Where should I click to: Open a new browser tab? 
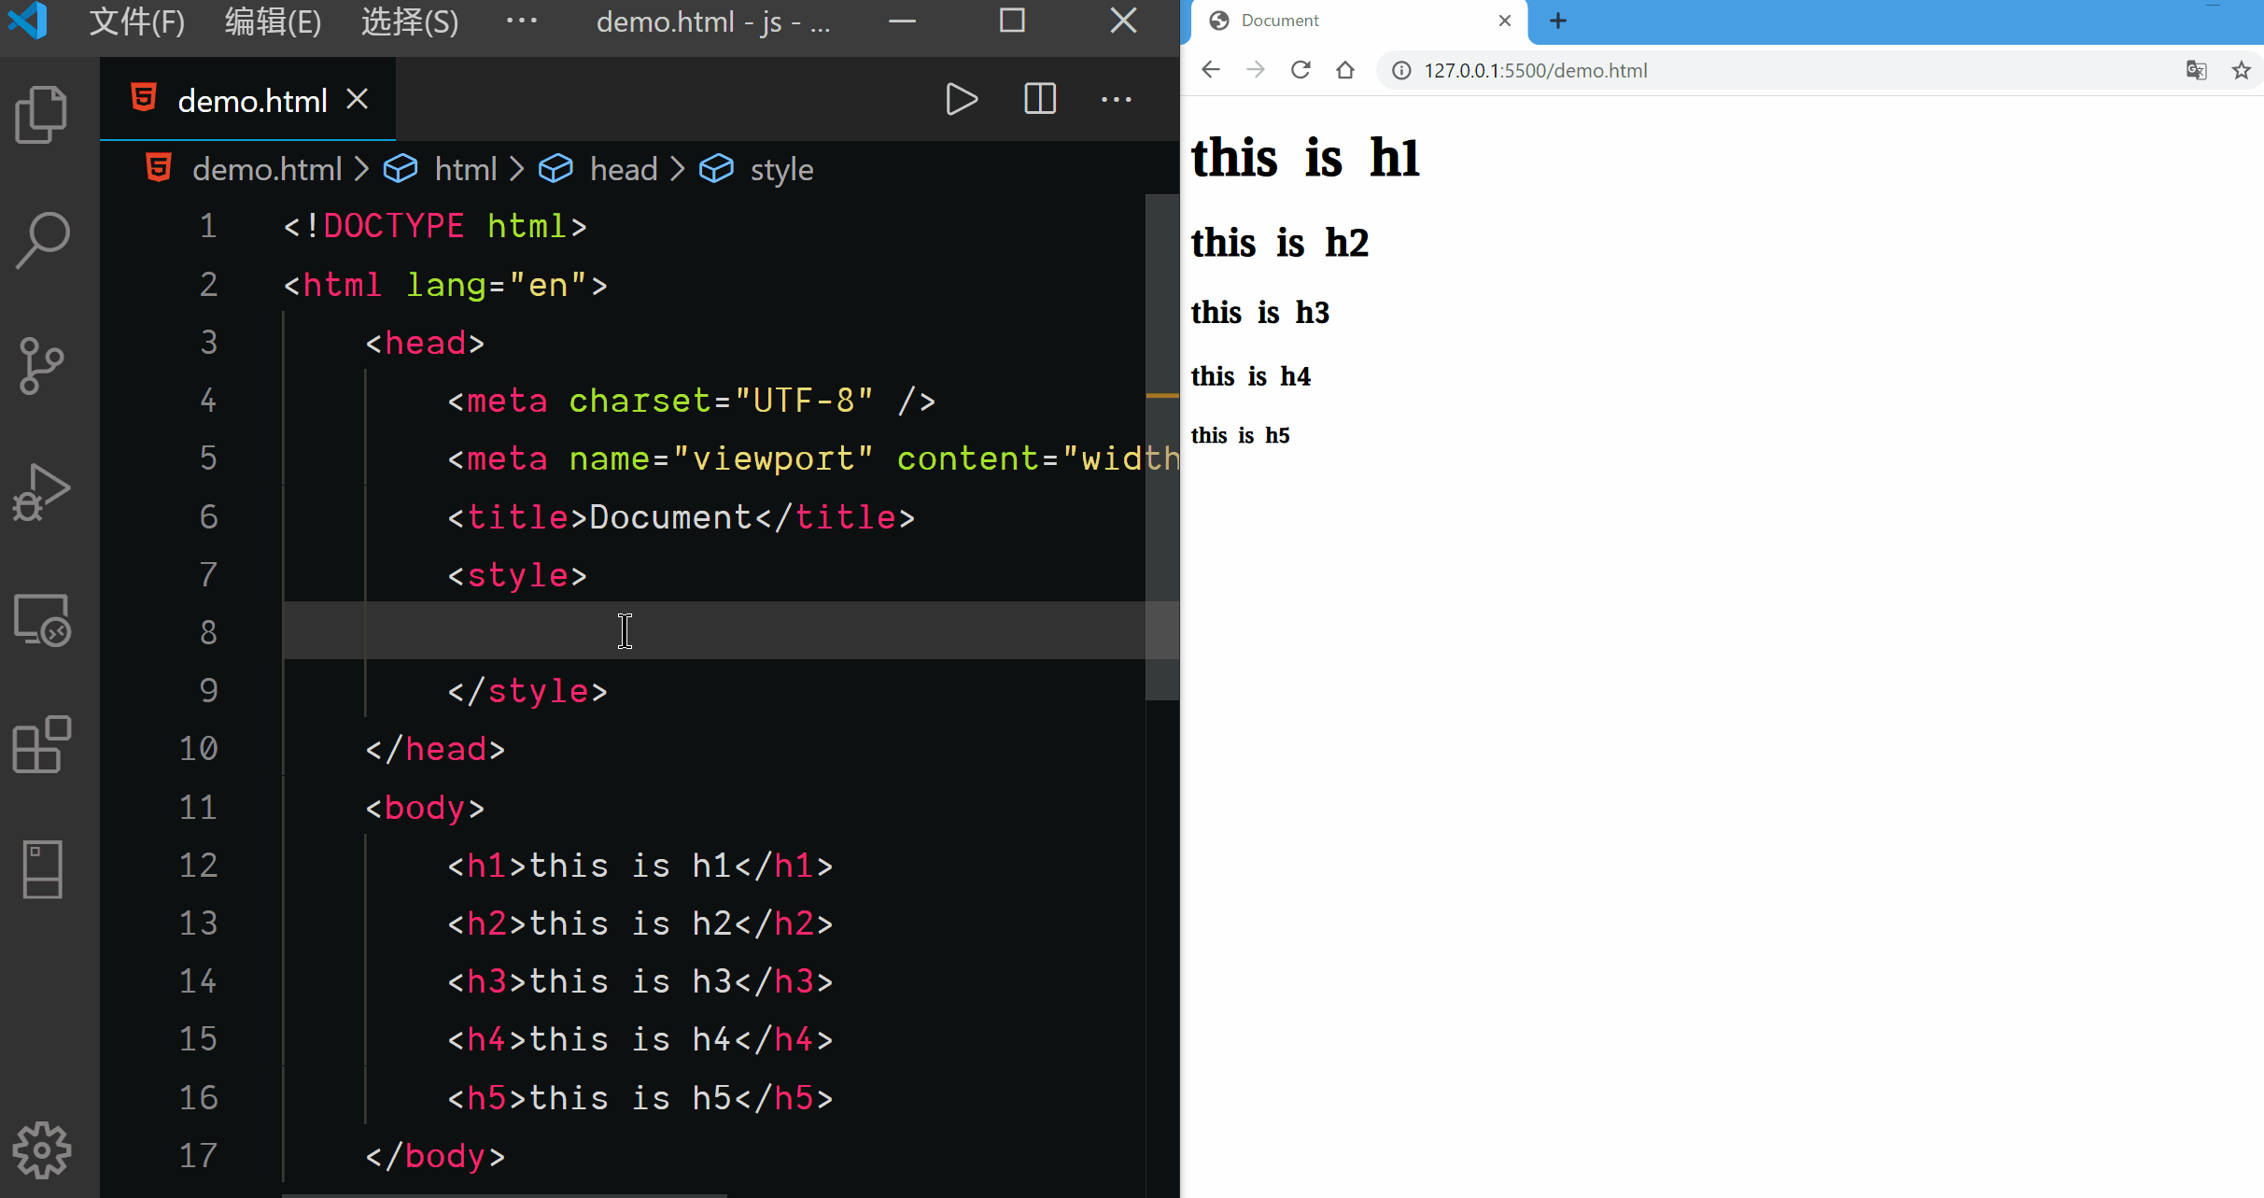[x=1558, y=21]
